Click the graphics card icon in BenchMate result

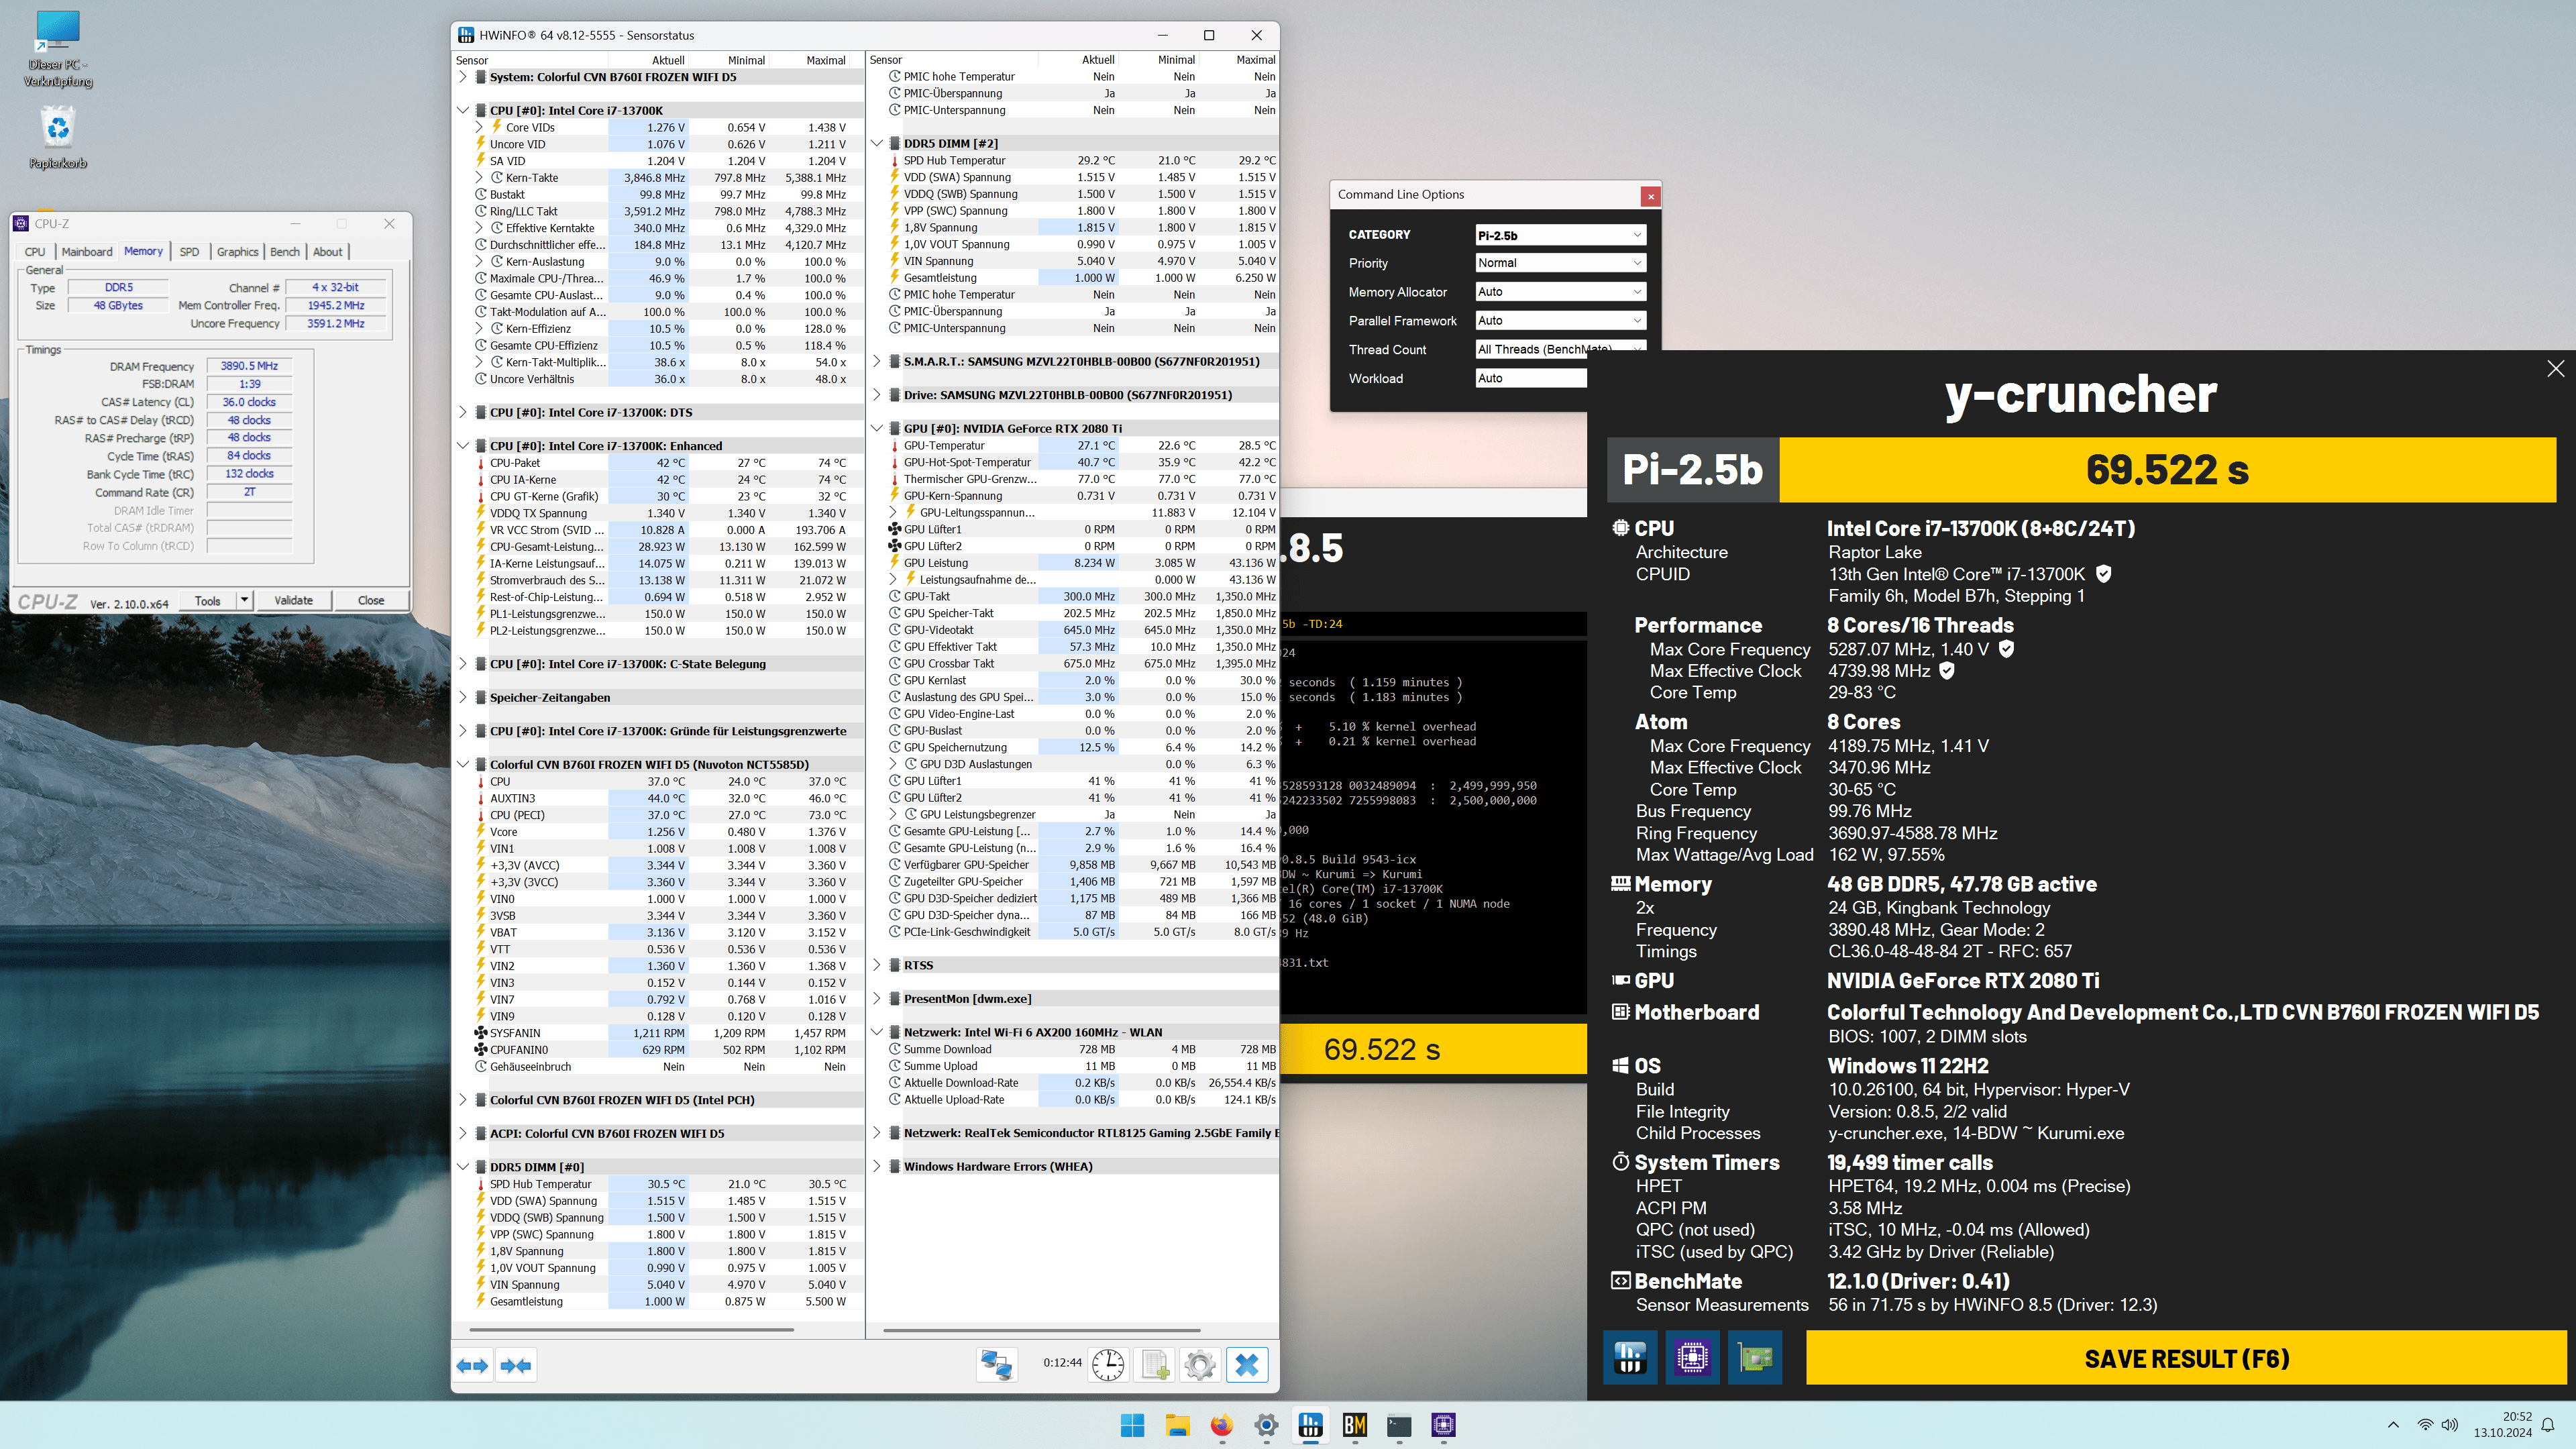pyautogui.click(x=1755, y=1357)
